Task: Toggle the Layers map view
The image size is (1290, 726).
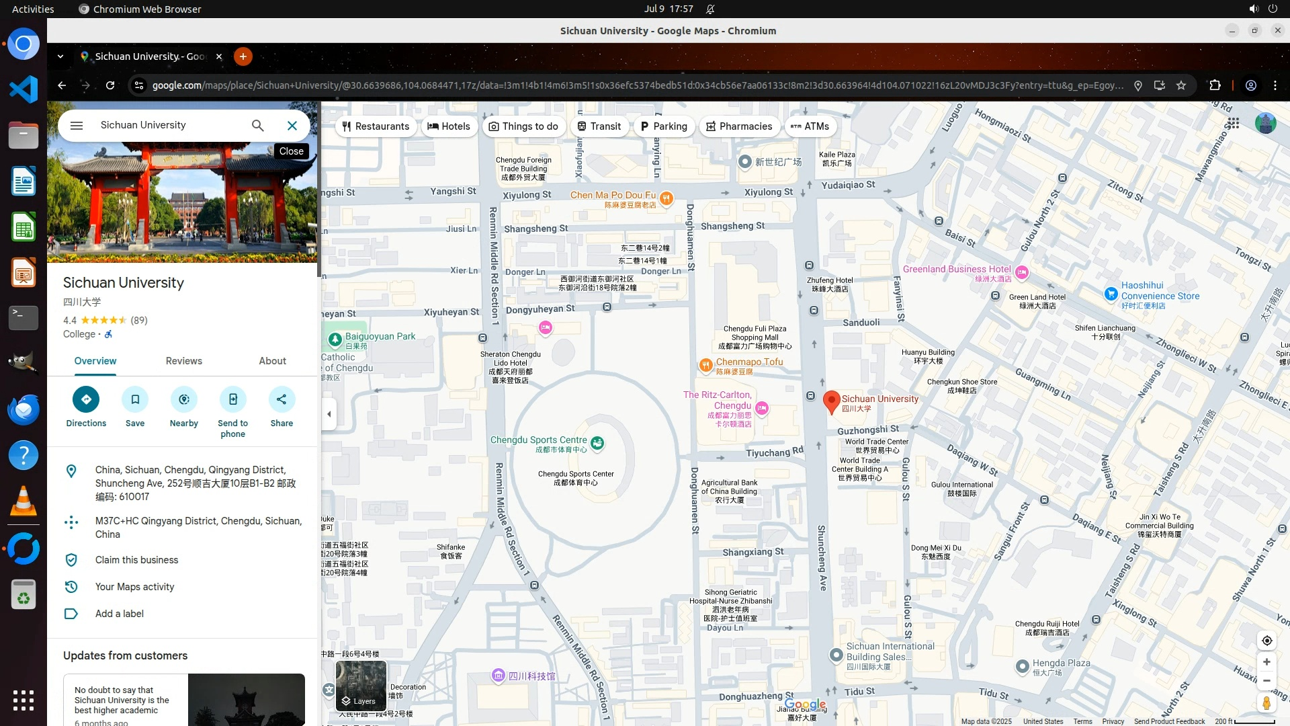Action: (x=361, y=686)
